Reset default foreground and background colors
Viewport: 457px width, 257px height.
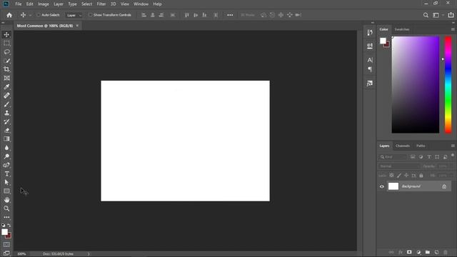coord(3,226)
